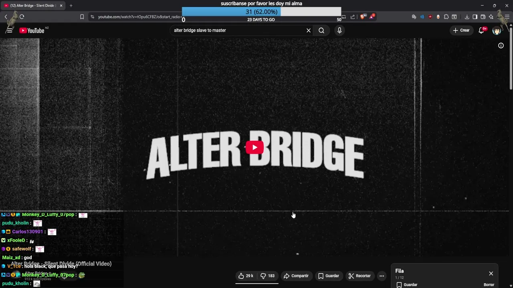
Task: Bookmark this page using the bookmark icon
Action: tap(82, 17)
